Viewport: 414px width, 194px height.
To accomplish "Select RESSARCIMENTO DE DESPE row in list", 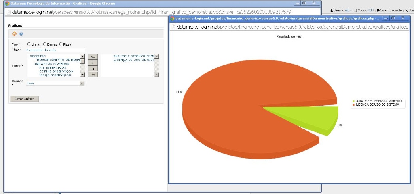I will [59, 60].
